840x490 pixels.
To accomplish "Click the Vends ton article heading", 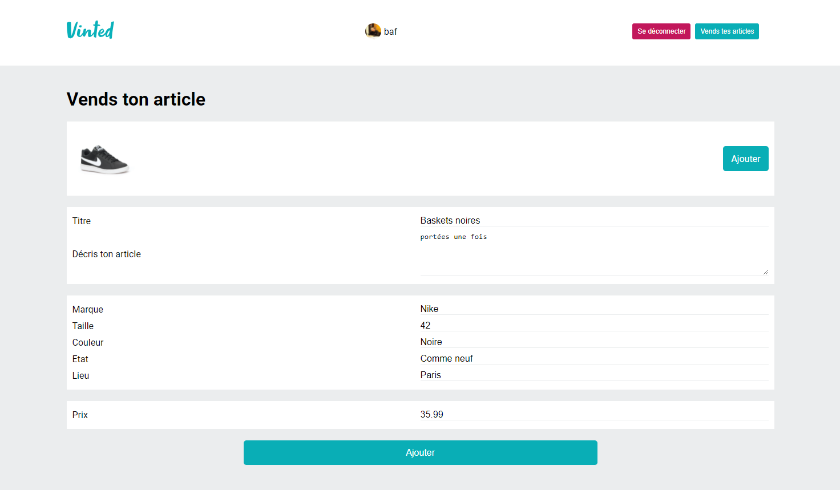I will 136,99.
